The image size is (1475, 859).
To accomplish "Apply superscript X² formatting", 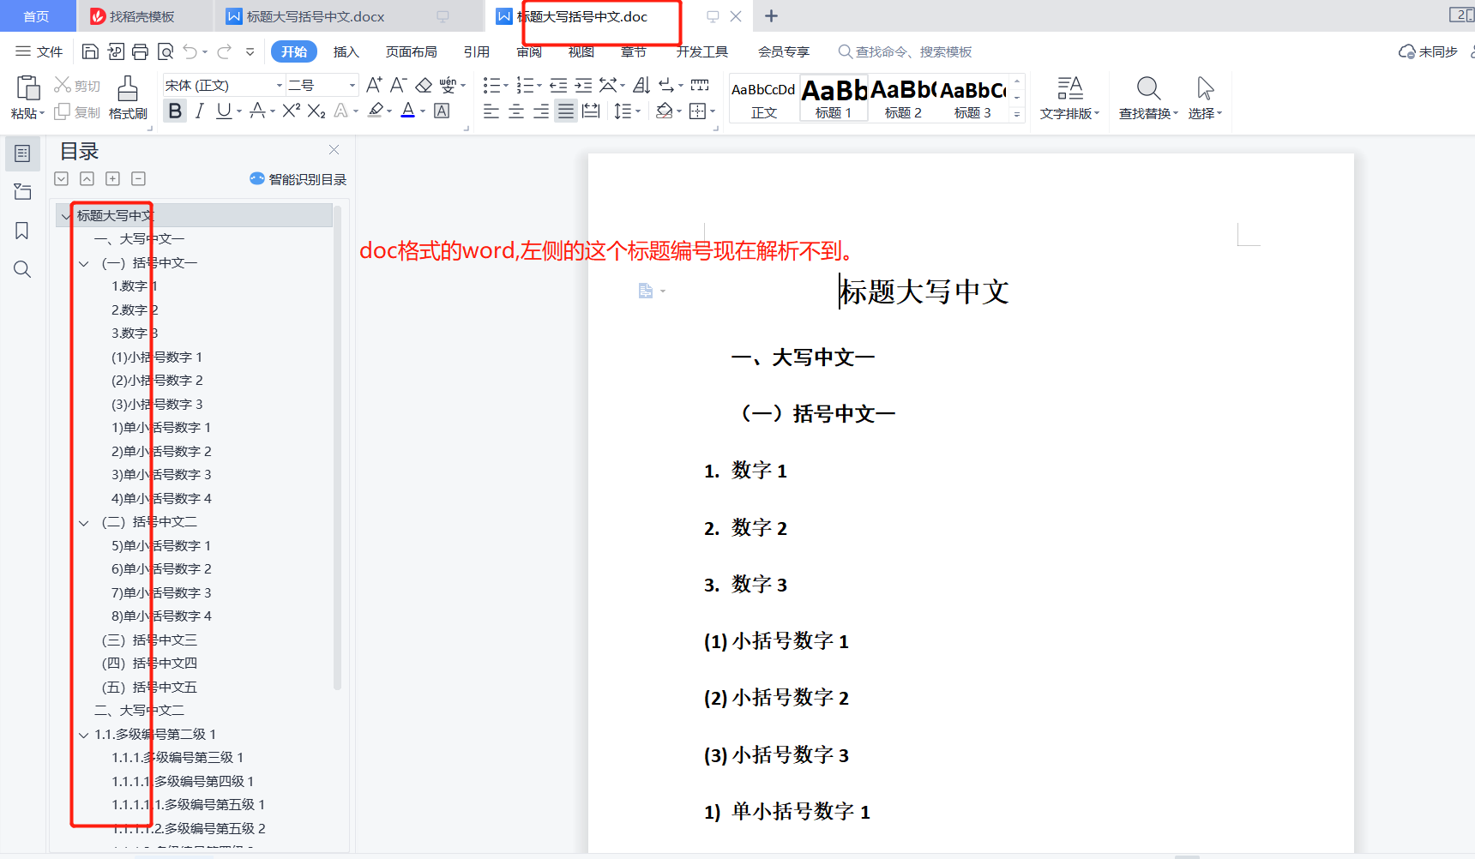I will [292, 111].
